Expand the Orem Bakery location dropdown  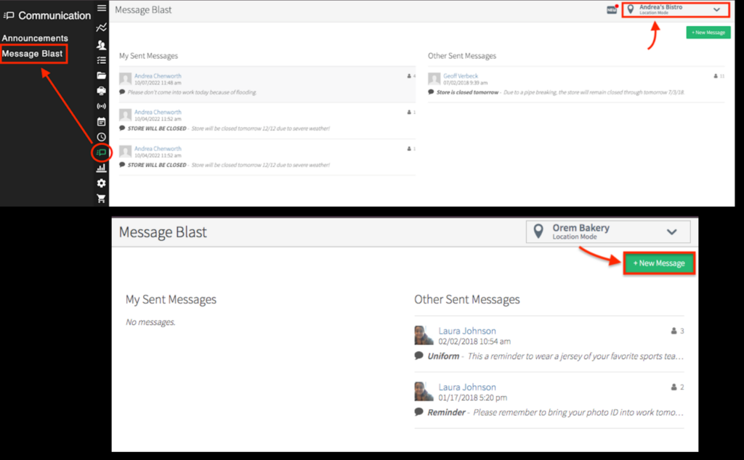click(x=608, y=231)
